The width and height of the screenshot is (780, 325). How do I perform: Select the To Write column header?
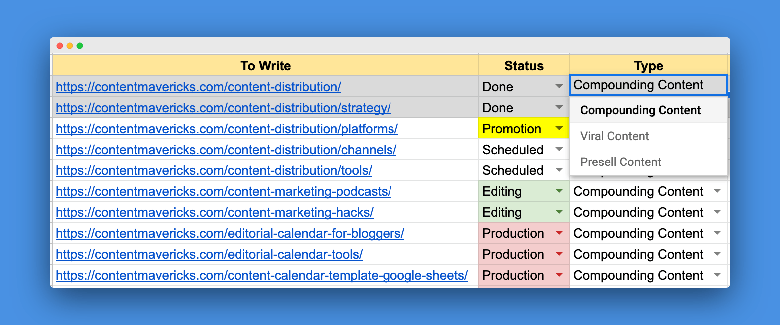coord(265,66)
